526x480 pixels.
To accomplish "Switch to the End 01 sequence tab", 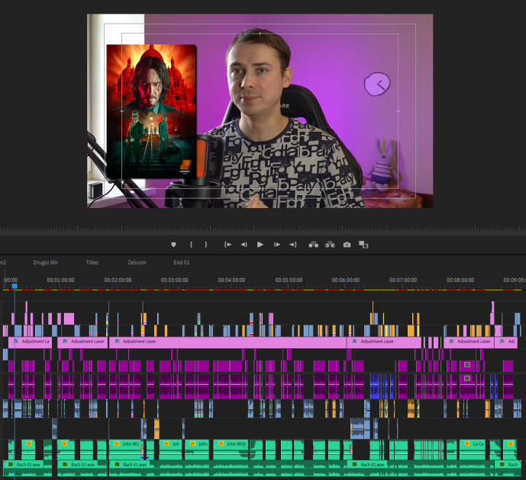I will click(182, 262).
